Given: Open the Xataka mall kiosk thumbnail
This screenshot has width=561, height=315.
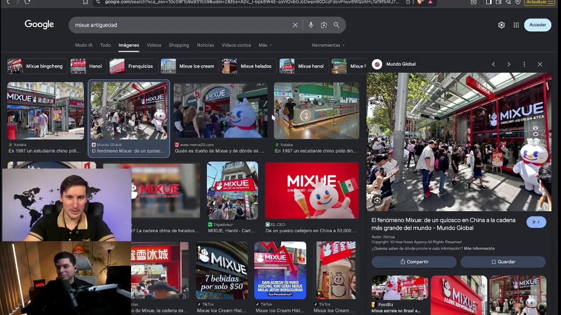Looking at the screenshot, I should tap(316, 110).
